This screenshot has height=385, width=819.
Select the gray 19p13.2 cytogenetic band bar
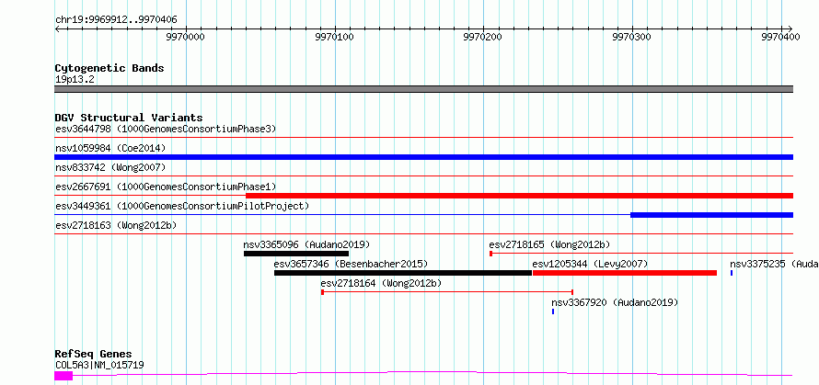[423, 89]
